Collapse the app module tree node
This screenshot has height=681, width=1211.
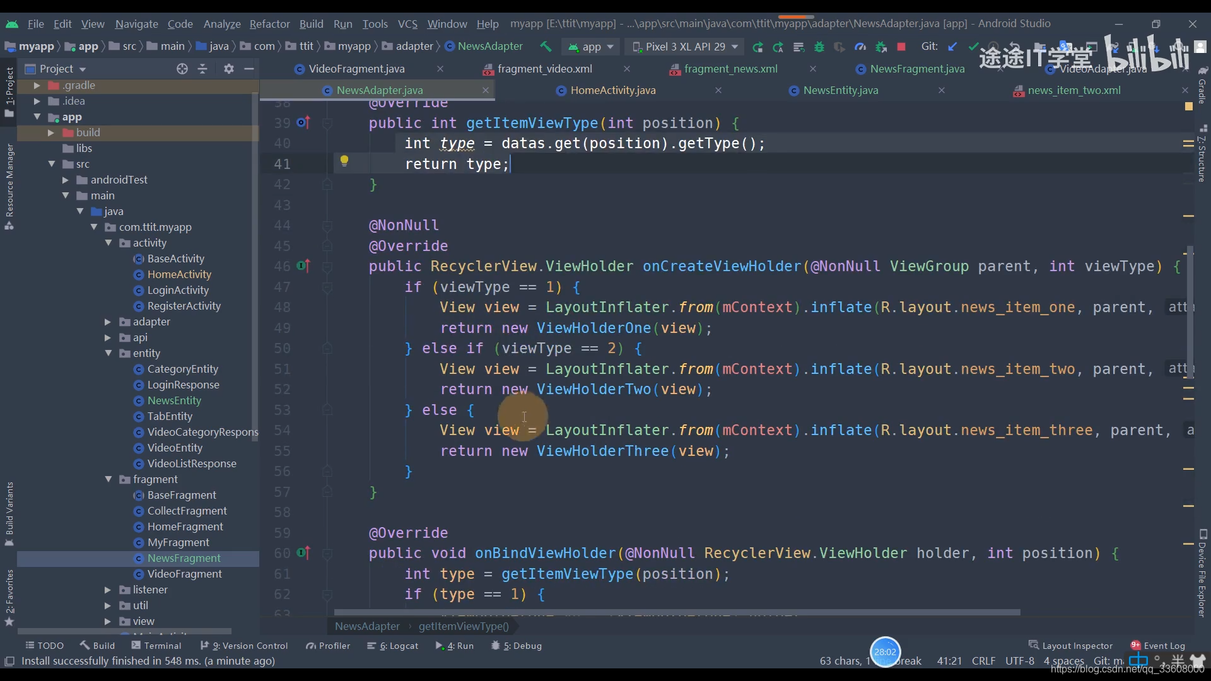[x=37, y=117]
